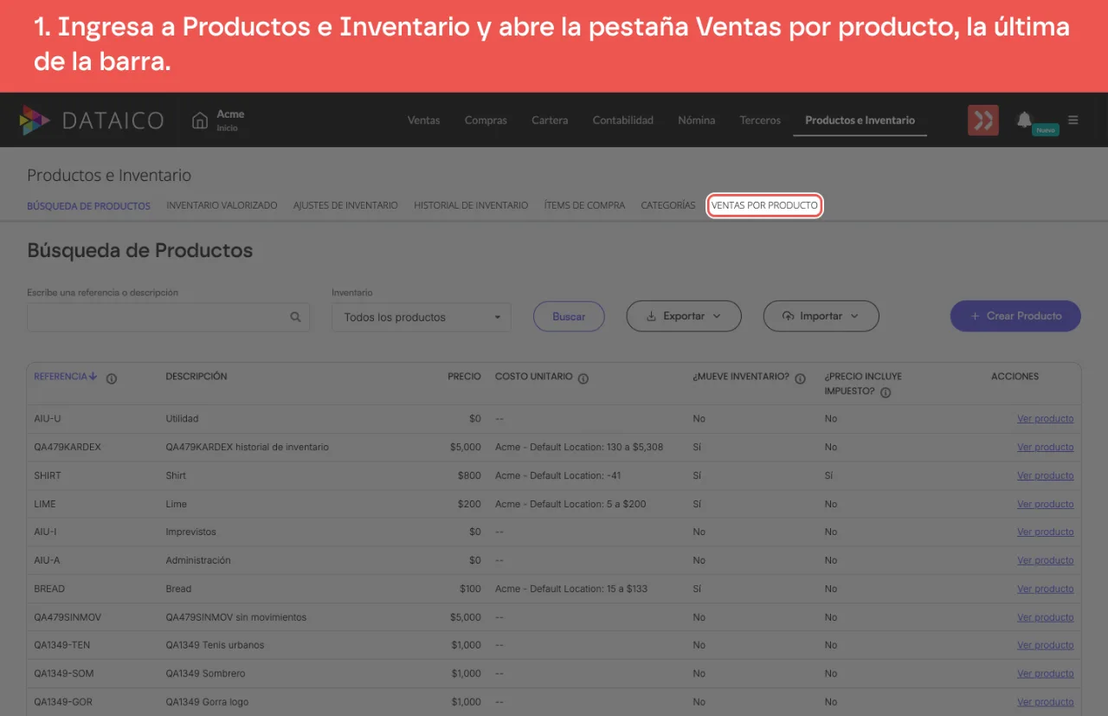1108x716 pixels.
Task: Open Ver producto for QA1349-TEN
Action: 1045,646
